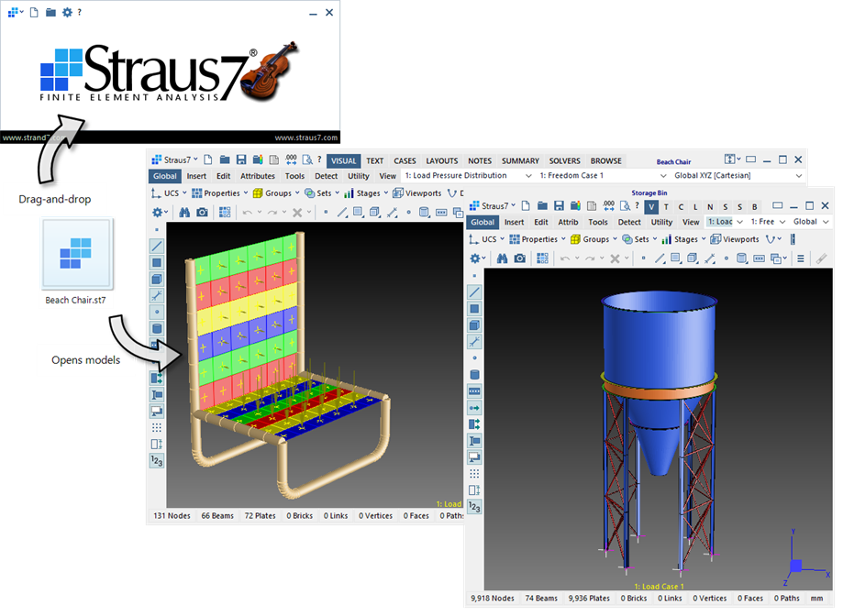
Task: Toggle link selection icon in Beach Chair sidebar
Action: [x=157, y=296]
